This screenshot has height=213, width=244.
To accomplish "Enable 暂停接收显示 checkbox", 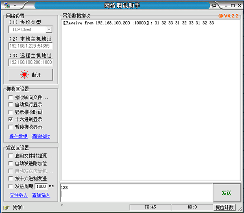I will [11, 127].
